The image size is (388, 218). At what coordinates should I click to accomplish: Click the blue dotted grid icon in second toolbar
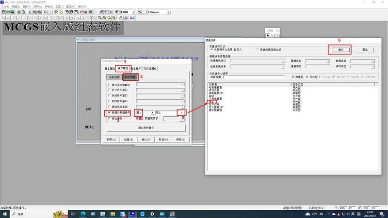pos(132,18)
